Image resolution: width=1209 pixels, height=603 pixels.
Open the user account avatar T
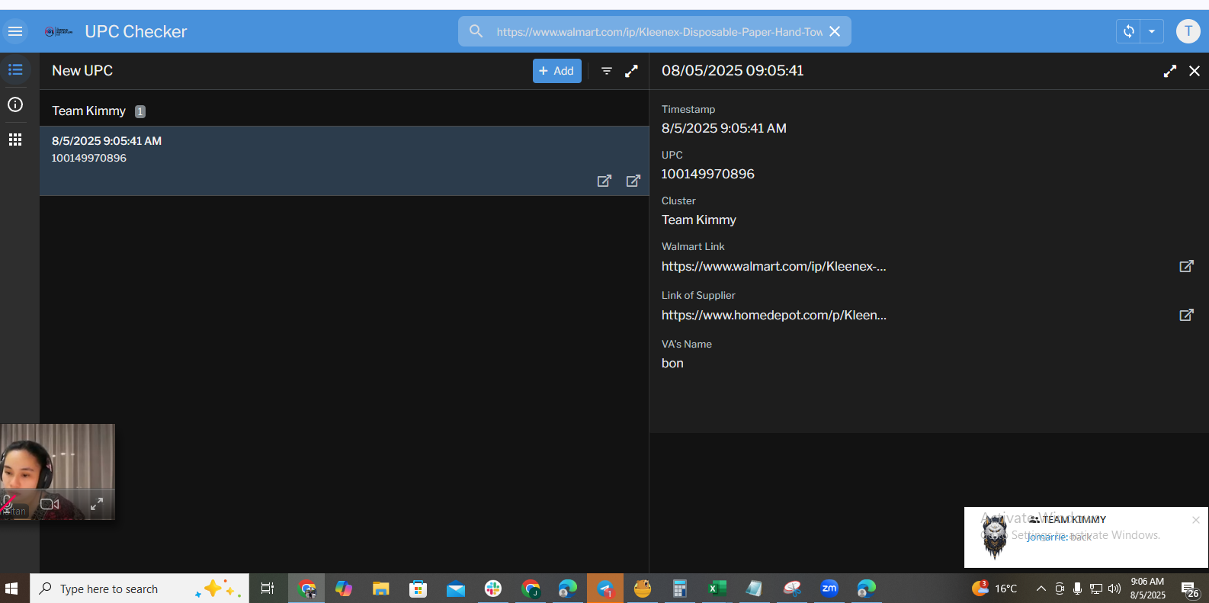coord(1188,31)
